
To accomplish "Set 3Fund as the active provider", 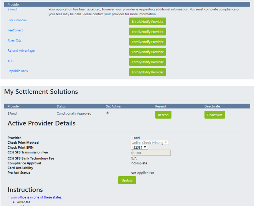I will pos(107,113).
